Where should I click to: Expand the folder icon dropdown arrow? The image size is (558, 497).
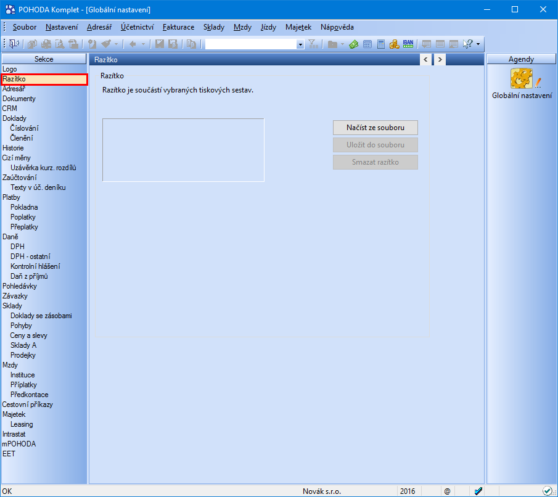[342, 44]
